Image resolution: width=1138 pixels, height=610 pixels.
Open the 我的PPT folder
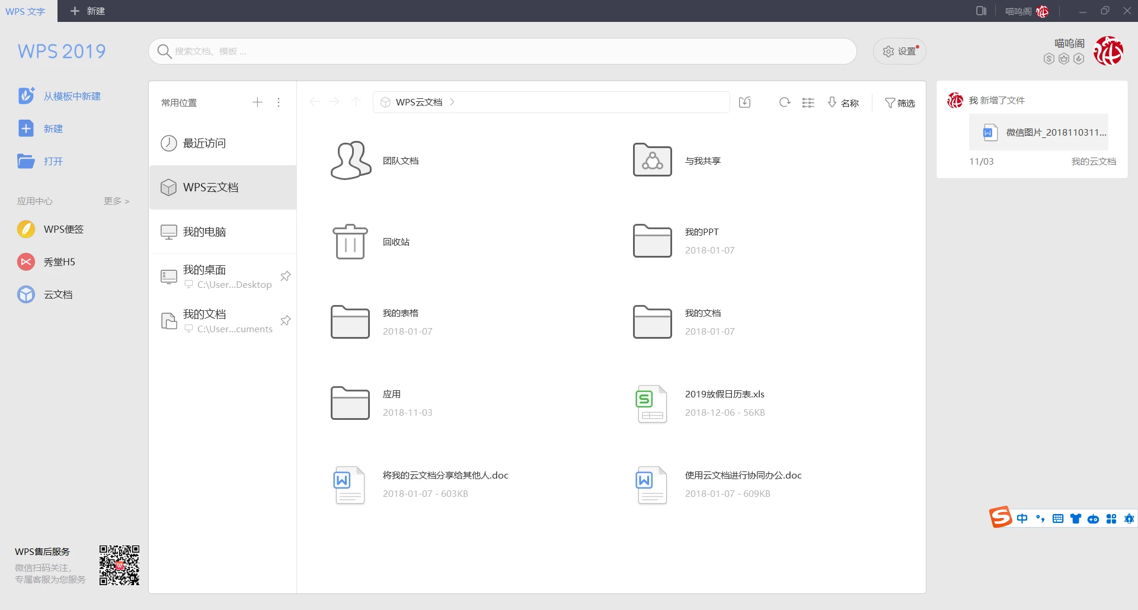point(685,241)
